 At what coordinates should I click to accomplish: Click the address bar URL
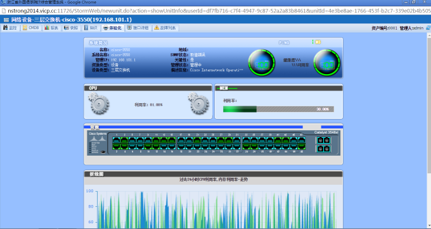(219, 11)
